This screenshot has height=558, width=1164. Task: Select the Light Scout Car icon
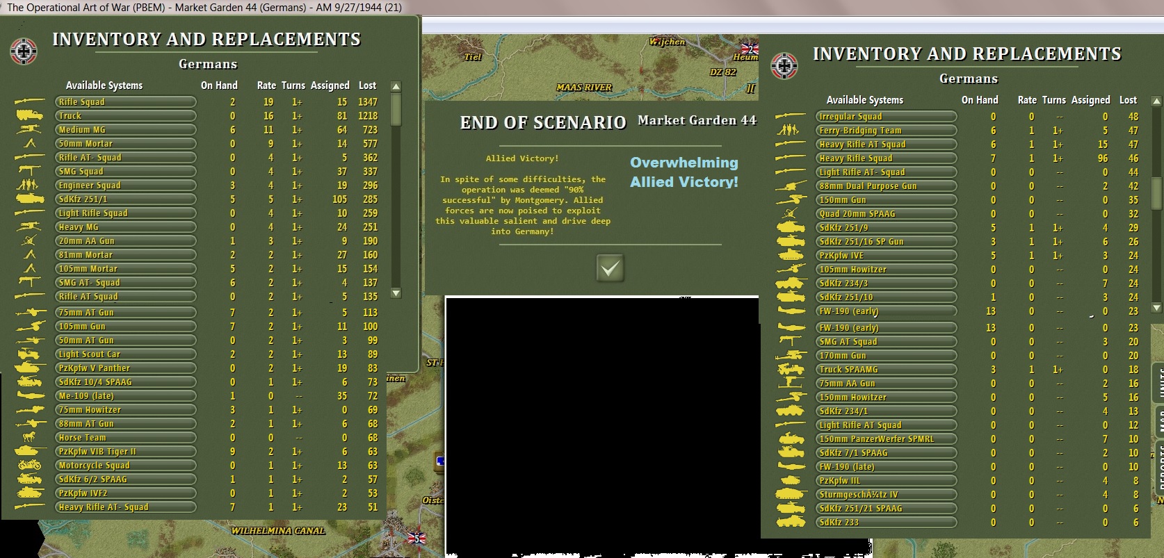29,354
